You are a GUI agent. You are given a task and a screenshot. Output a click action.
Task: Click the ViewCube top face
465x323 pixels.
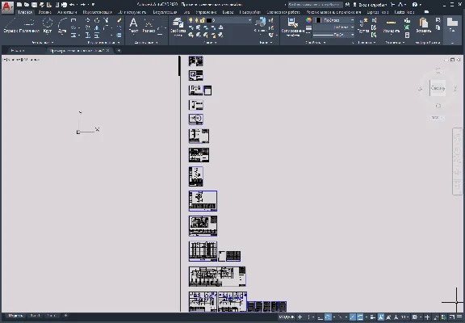438,88
